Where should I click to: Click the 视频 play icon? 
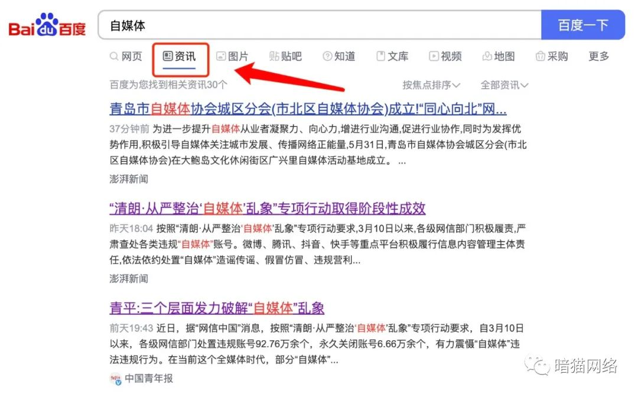[434, 56]
